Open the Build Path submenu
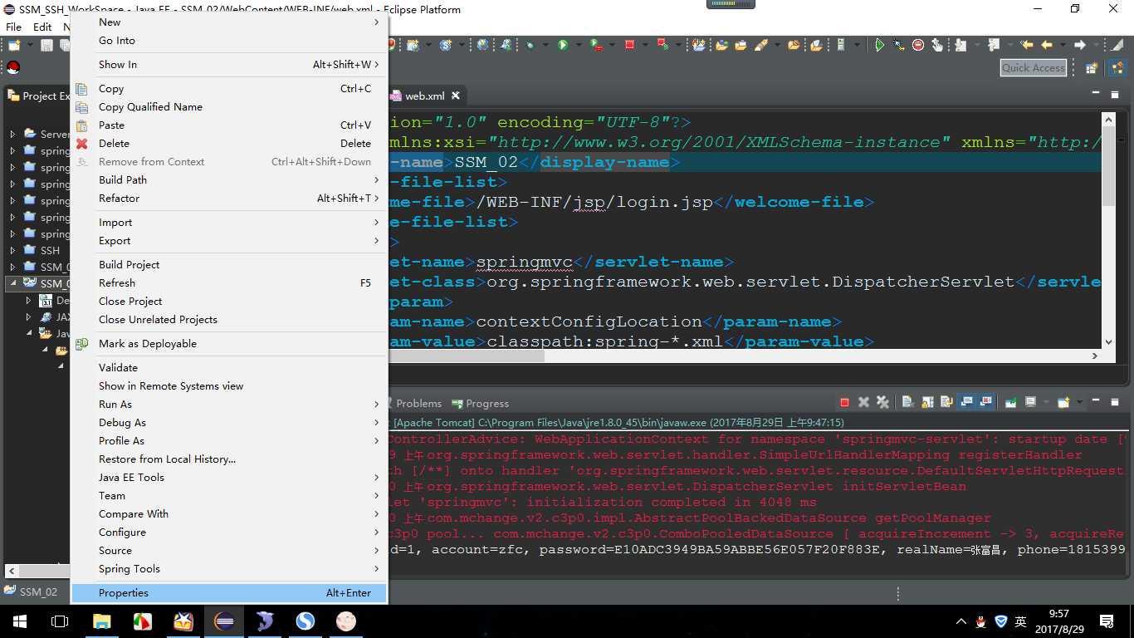 pyautogui.click(x=230, y=179)
